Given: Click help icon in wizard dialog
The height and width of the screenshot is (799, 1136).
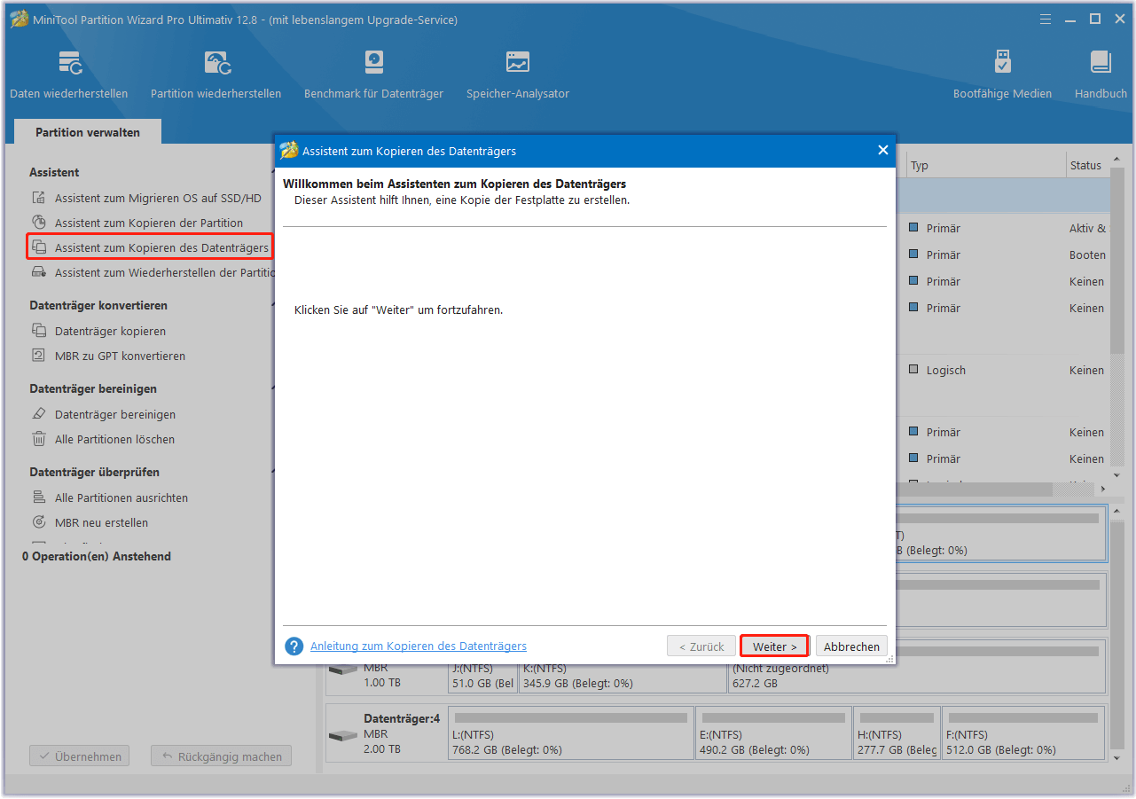Looking at the screenshot, I should (x=294, y=646).
